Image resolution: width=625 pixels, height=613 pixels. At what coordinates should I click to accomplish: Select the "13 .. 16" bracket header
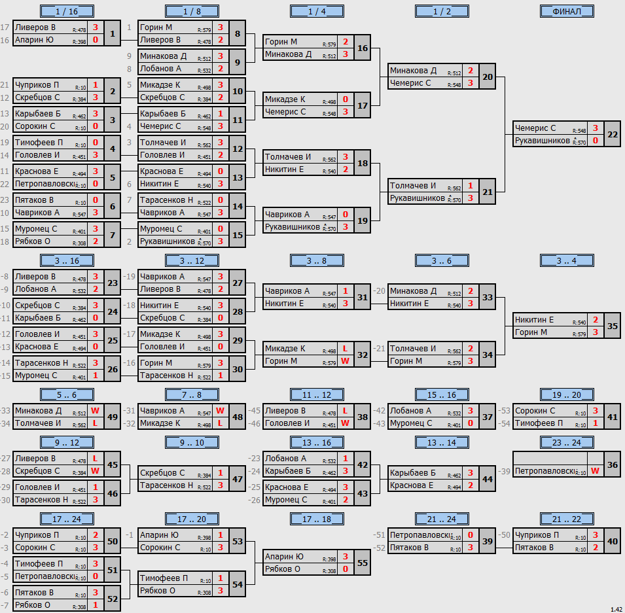[317, 442]
